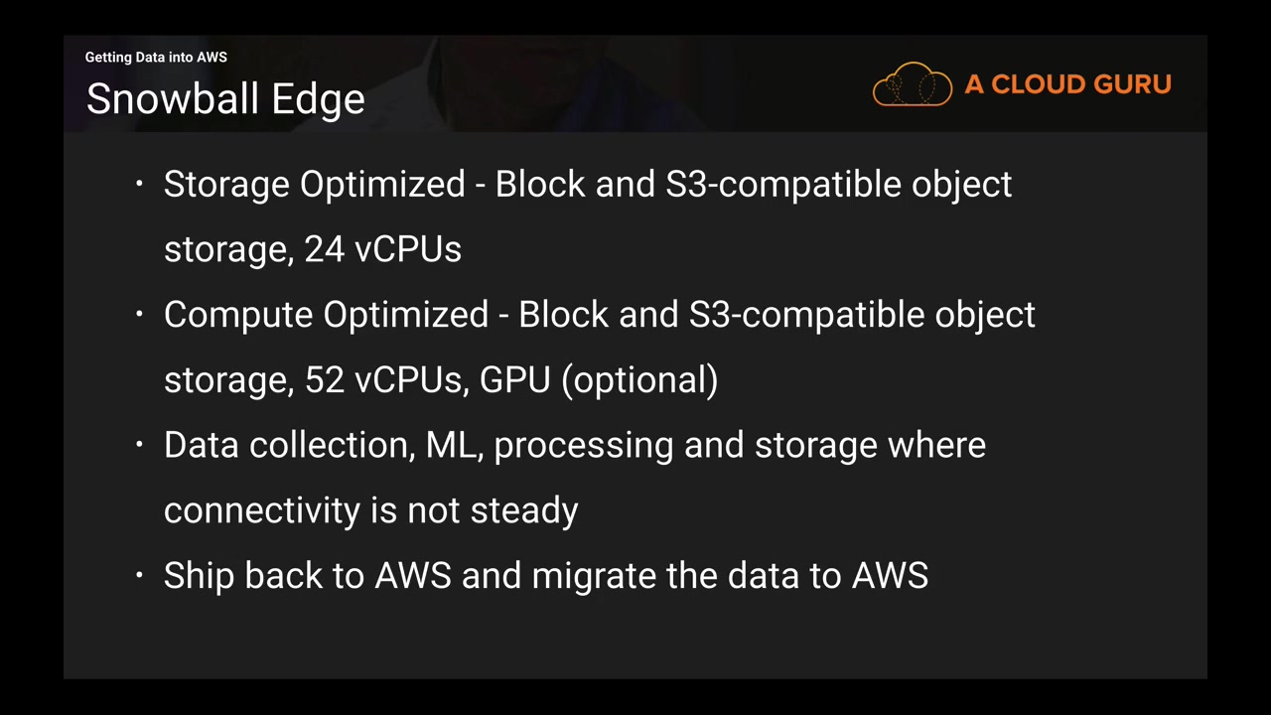Click the words "Storage Optimized"
The height and width of the screenshot is (715, 1271).
point(314,185)
